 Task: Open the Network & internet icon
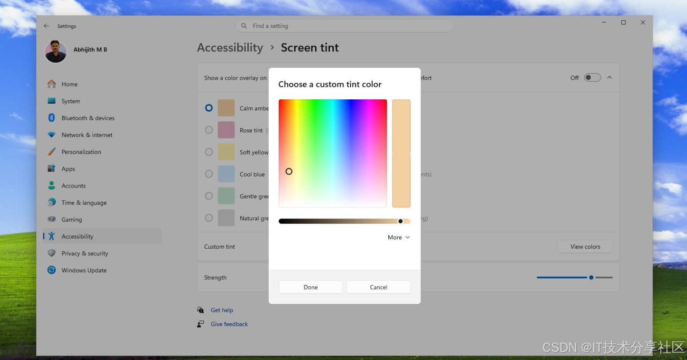[x=52, y=135]
